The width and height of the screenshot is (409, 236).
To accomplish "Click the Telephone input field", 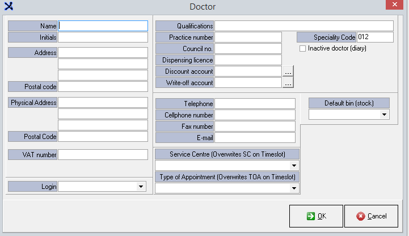I will 255,103.
